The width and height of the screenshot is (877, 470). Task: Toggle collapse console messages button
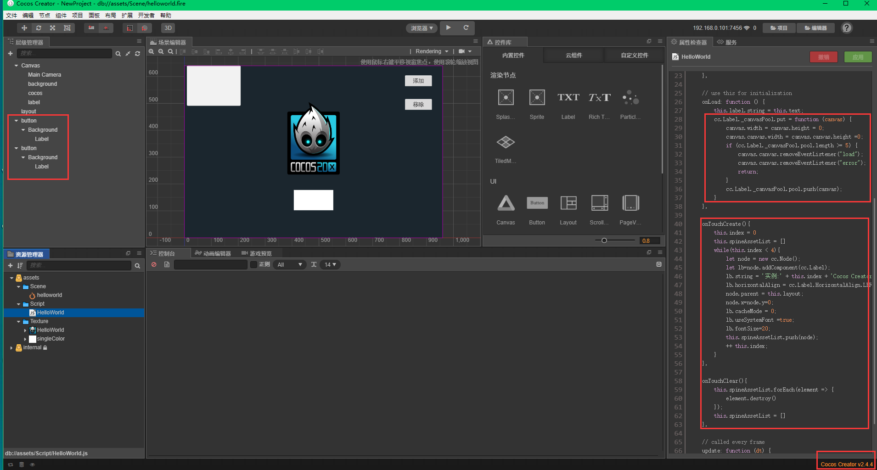pos(659,264)
